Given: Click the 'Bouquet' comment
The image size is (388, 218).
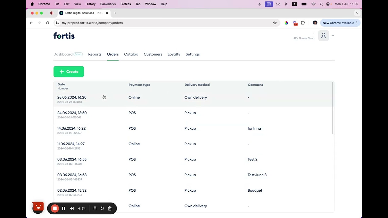Looking at the screenshot, I should click(x=255, y=190).
